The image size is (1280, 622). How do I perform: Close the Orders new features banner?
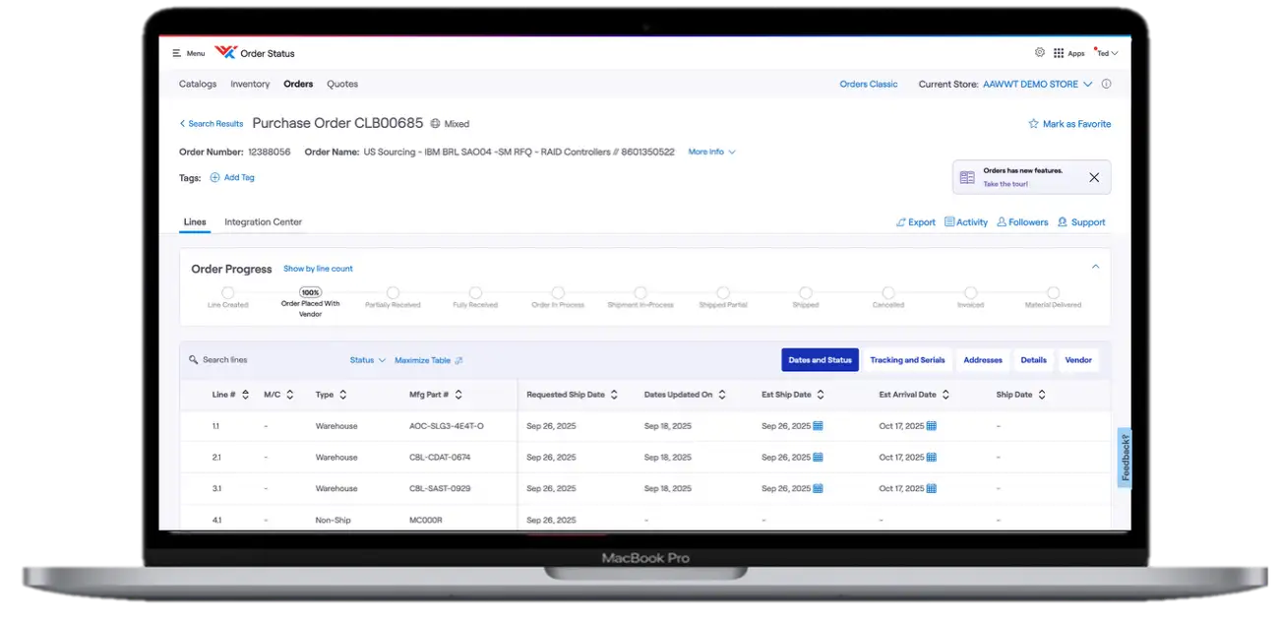coord(1094,178)
